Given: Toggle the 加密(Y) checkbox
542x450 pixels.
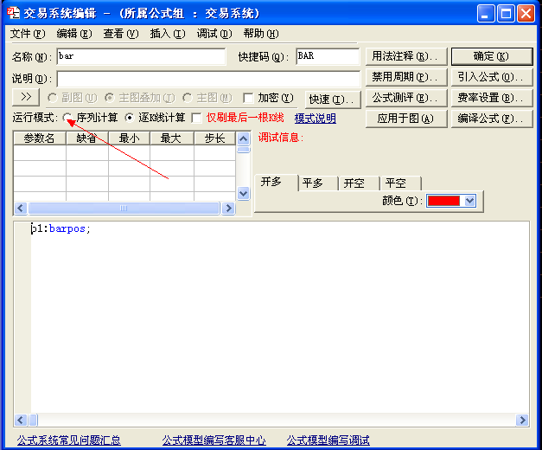Looking at the screenshot, I should (248, 98).
